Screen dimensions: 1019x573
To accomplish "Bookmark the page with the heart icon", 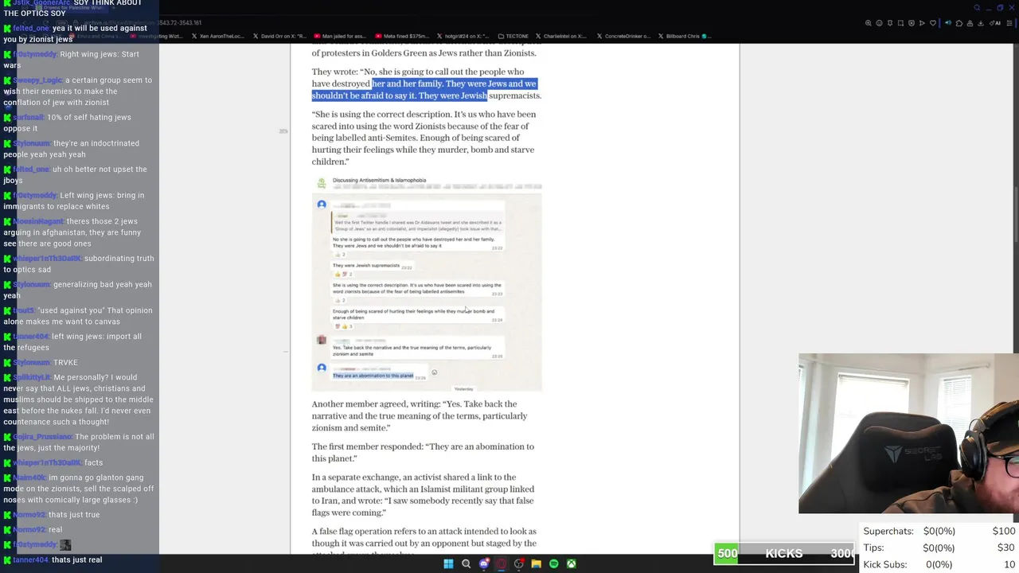I will 932,23.
